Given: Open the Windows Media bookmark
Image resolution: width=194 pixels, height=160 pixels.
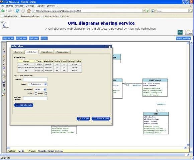Looking at the screenshot, I should tap(50, 16).
